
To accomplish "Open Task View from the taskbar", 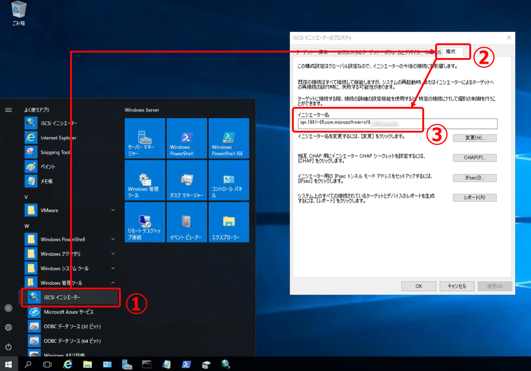I will point(47,364).
